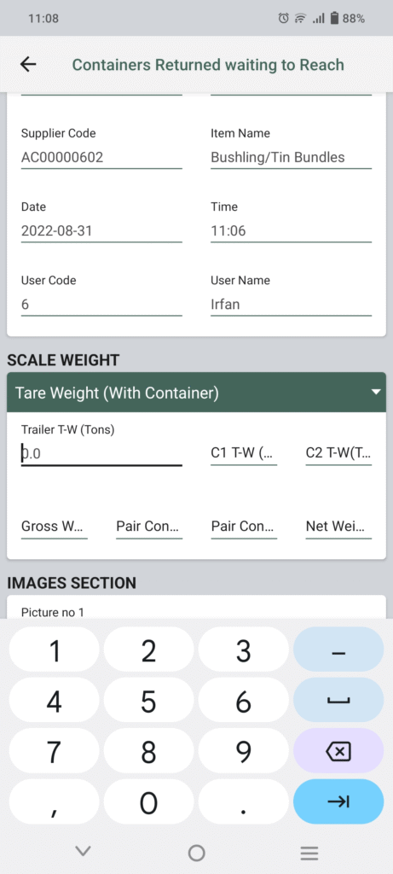
Task: Expand the Tare Weight (With Container) dropdown
Action: click(x=196, y=393)
